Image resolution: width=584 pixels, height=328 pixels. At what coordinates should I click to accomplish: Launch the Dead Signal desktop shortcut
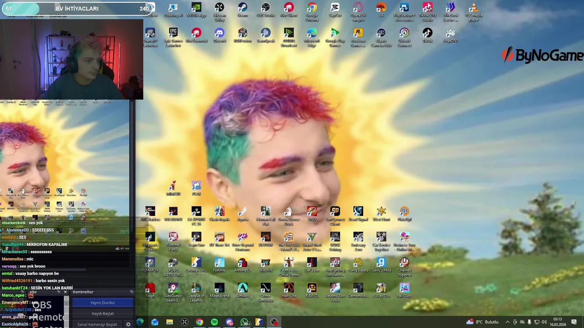[358, 214]
